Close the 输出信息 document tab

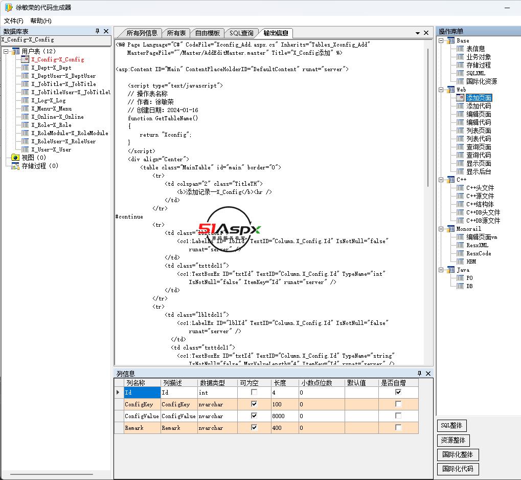point(426,33)
